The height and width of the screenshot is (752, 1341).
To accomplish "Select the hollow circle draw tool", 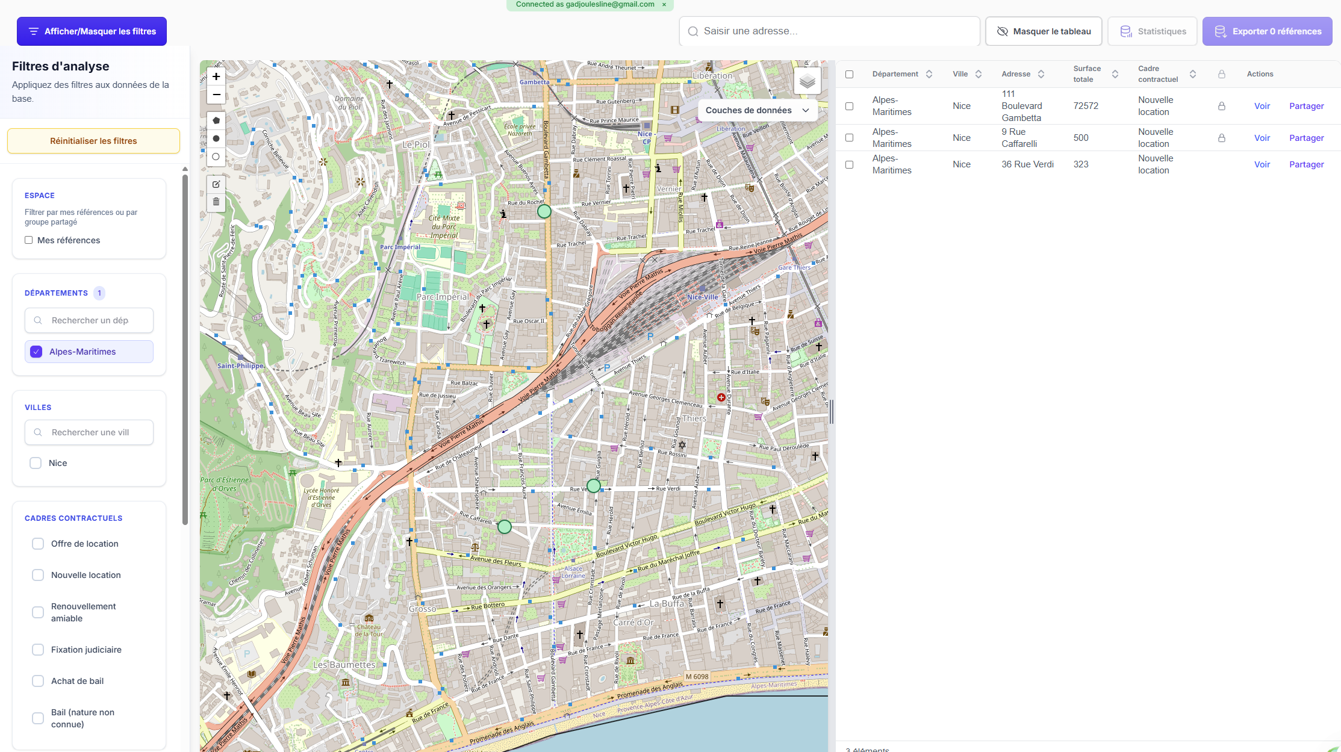I will point(216,157).
